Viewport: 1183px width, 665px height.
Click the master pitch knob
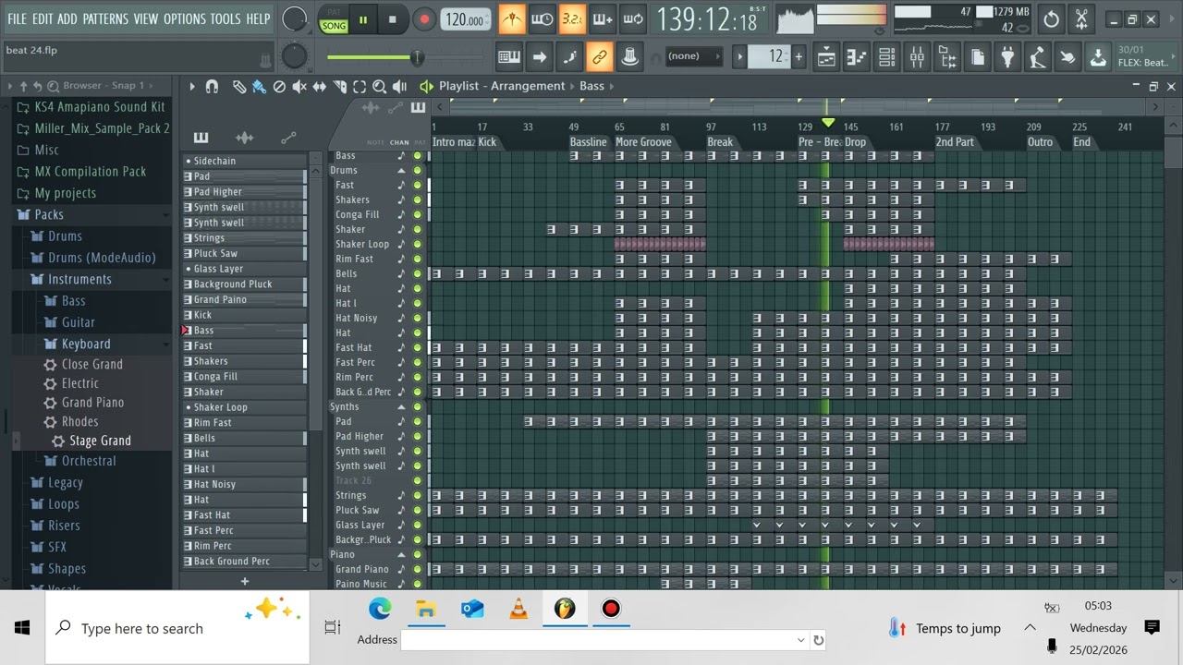[x=294, y=56]
